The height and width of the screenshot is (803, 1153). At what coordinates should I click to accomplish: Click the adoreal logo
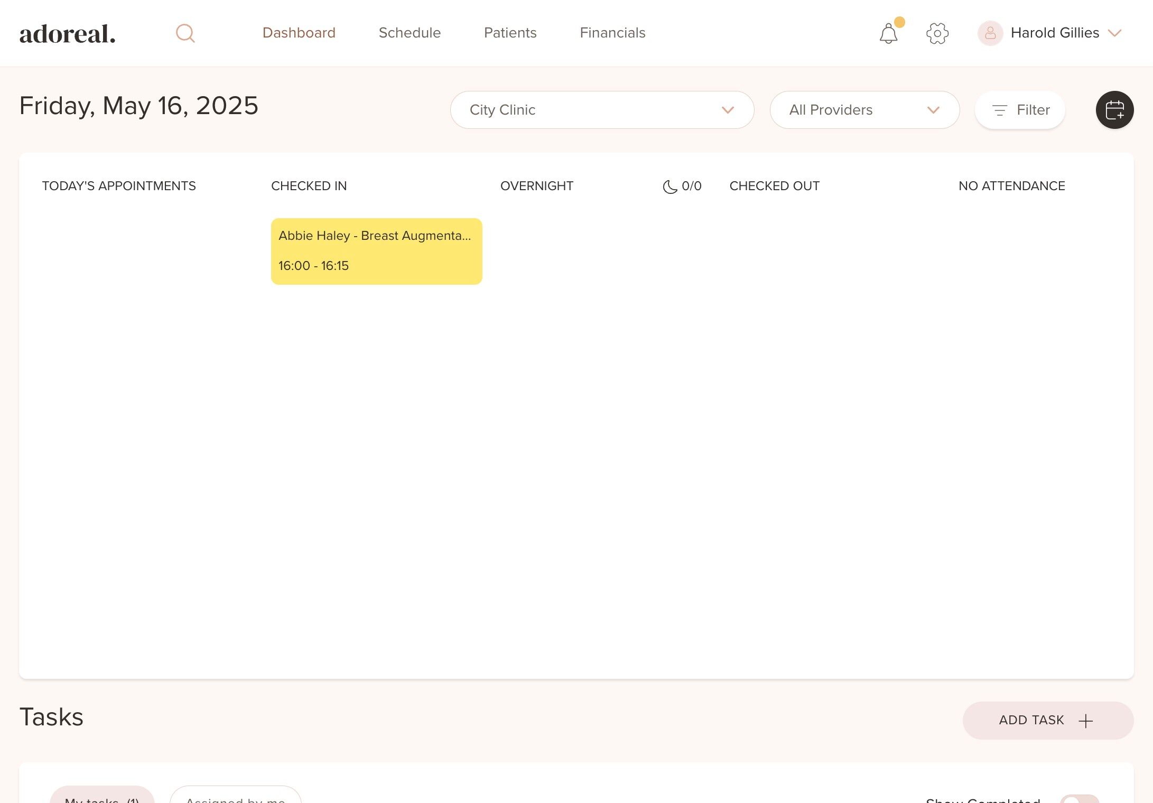[x=67, y=34]
